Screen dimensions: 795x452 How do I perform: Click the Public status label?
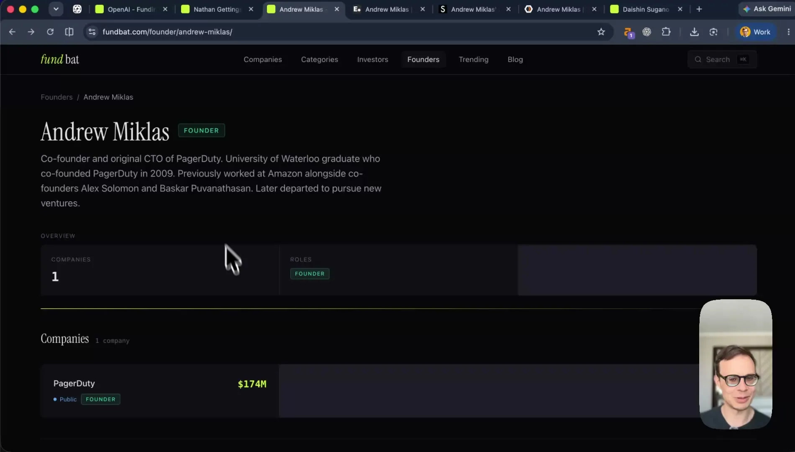(65, 399)
